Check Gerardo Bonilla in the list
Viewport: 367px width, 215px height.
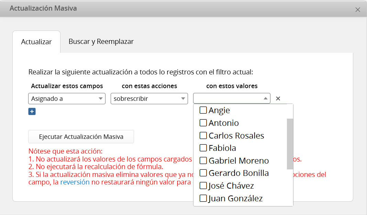coord(203,173)
